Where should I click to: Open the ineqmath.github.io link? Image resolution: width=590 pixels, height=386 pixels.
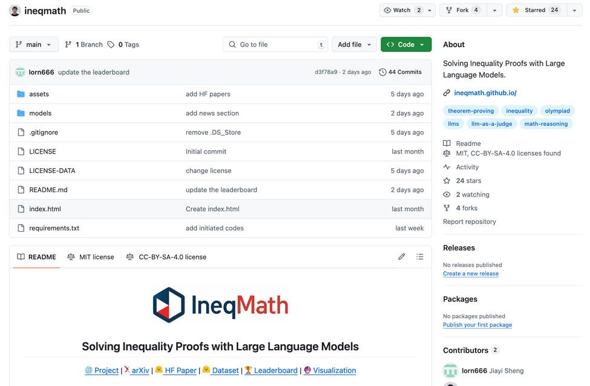[x=485, y=93]
